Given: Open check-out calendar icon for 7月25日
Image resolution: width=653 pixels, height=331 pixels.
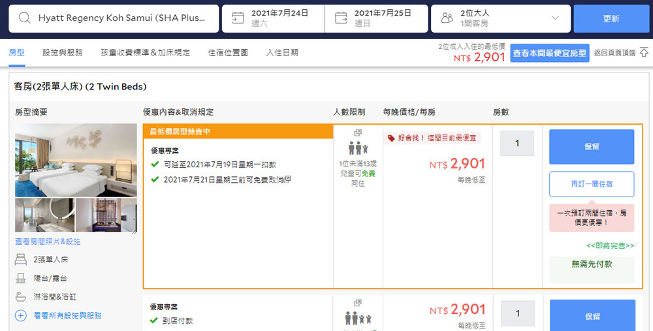Looking at the screenshot, I should point(341,18).
